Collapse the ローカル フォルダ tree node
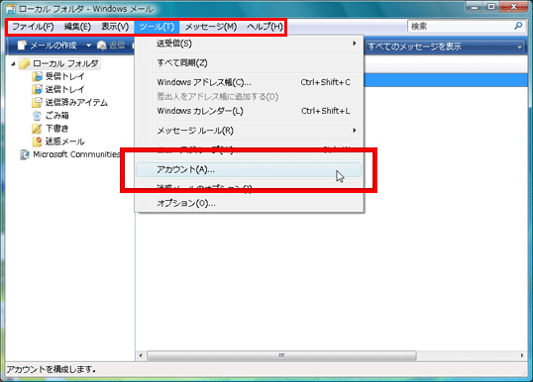Image resolution: width=533 pixels, height=382 pixels. click(x=13, y=63)
